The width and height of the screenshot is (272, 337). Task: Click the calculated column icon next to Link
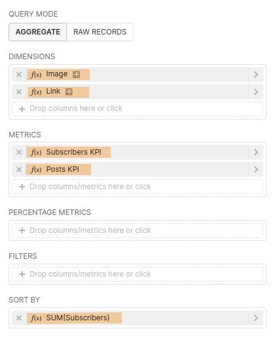pos(69,92)
